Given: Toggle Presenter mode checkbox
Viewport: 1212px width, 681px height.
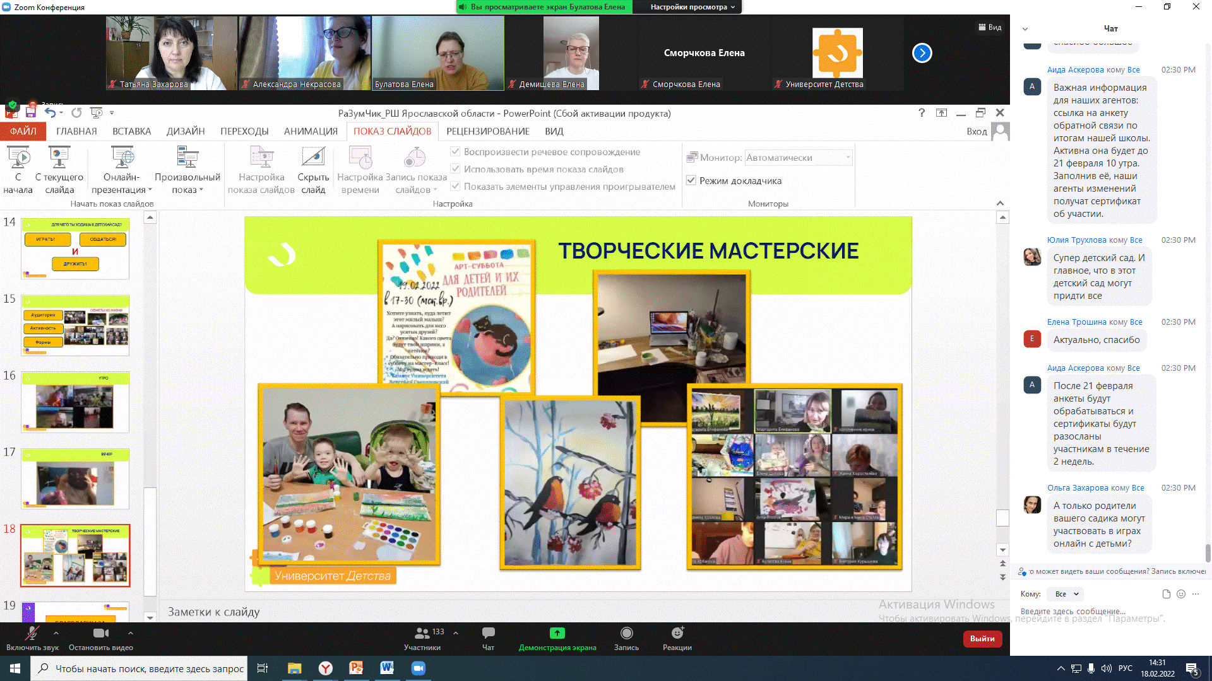Looking at the screenshot, I should point(691,180).
